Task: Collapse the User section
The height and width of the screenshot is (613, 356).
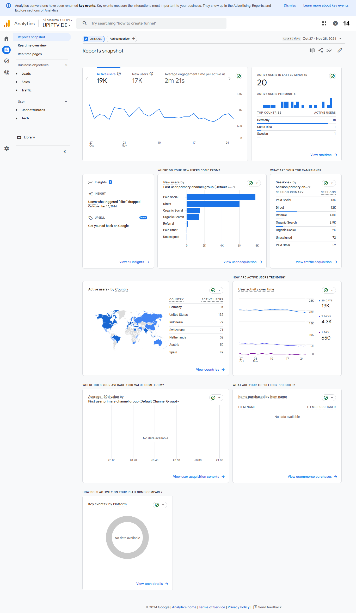Action: 66,102
